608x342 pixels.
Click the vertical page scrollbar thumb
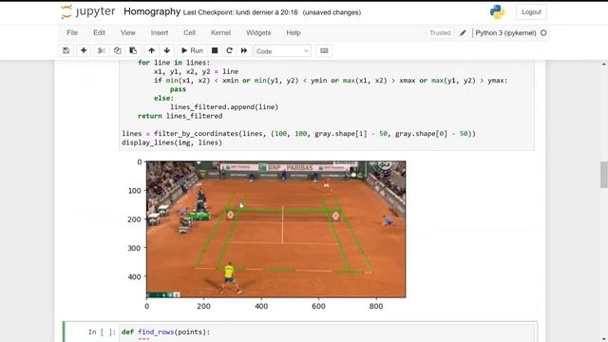(x=604, y=175)
